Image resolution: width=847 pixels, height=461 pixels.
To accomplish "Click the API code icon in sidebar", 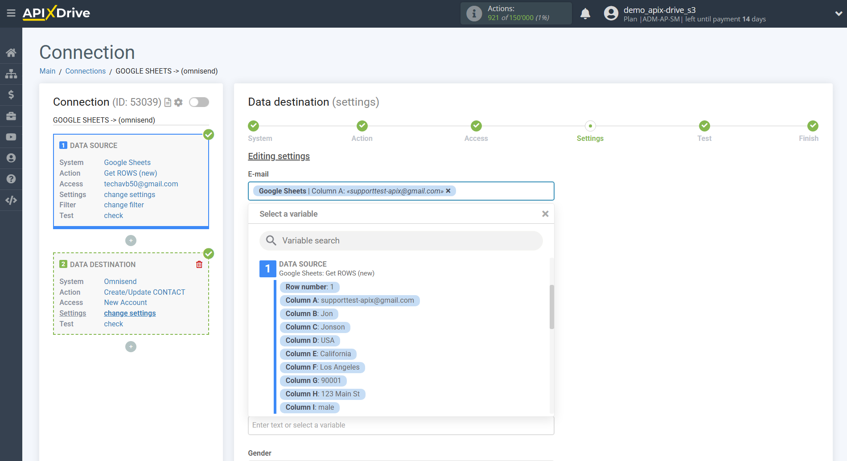I will [x=11, y=200].
